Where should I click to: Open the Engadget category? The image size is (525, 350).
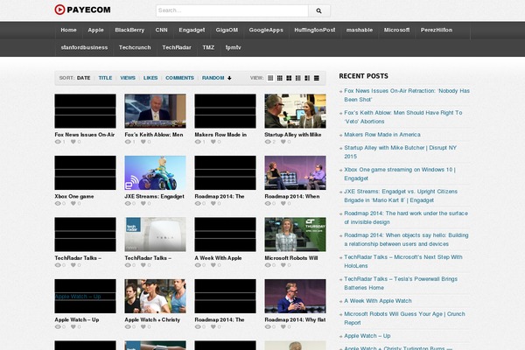(x=192, y=30)
